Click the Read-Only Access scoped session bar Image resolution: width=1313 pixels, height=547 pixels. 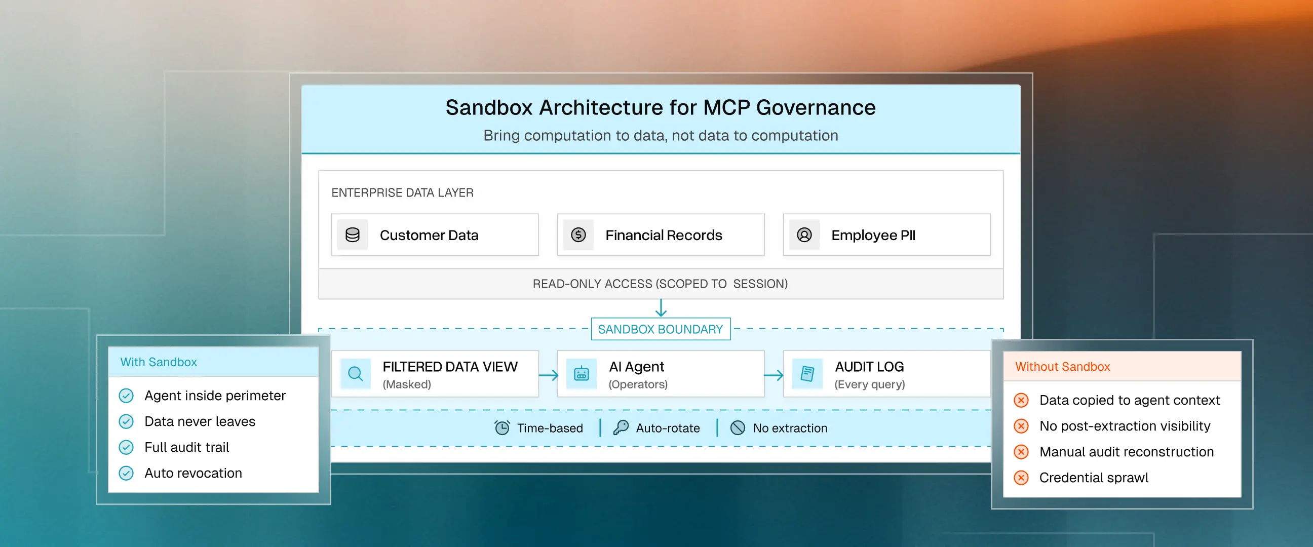660,284
